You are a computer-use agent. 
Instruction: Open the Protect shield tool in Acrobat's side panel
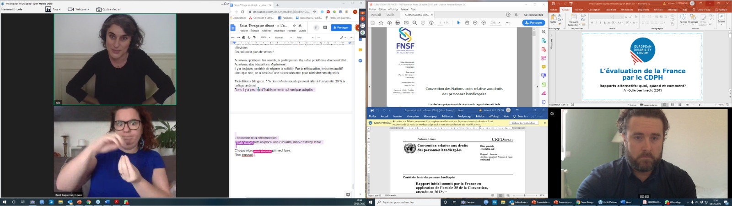544,102
